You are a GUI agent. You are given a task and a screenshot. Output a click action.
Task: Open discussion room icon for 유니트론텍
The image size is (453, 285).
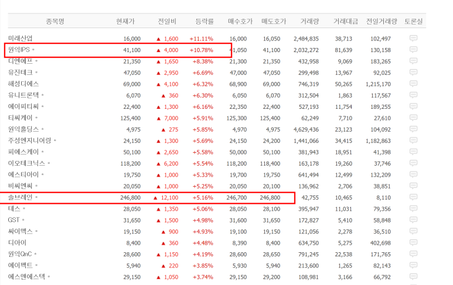[x=413, y=95]
